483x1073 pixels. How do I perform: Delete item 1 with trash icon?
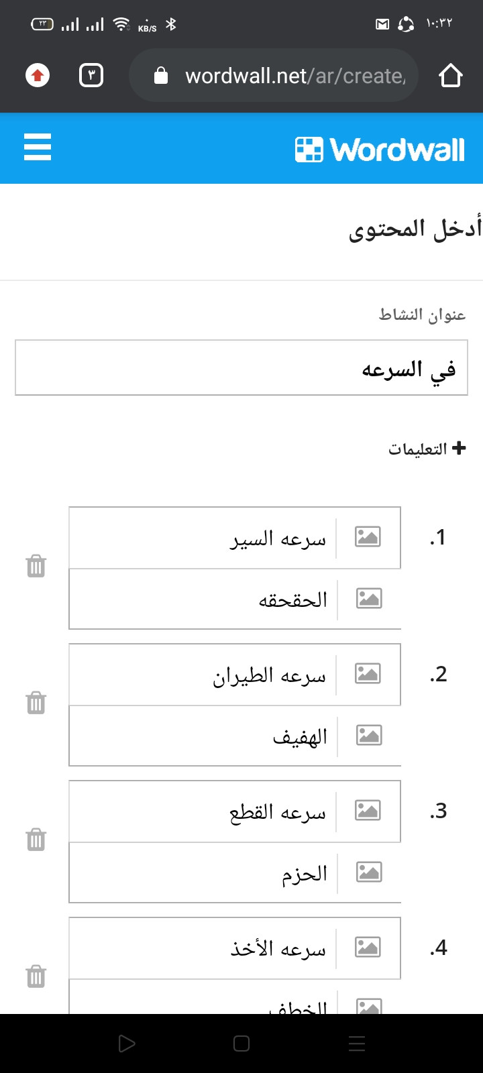click(36, 567)
